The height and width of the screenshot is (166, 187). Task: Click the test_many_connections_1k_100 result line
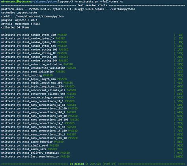[x=39, y=131]
